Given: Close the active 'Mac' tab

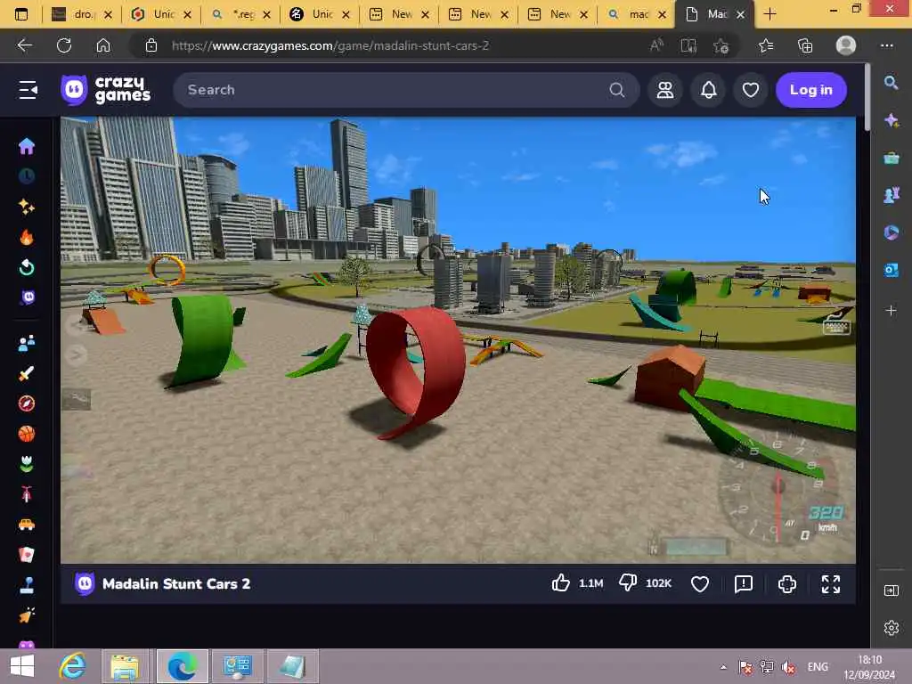Looking at the screenshot, I should tap(740, 14).
